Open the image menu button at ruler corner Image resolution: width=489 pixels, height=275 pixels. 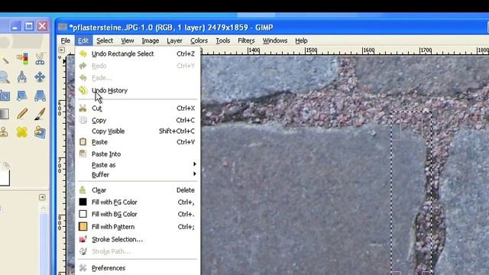[62, 50]
